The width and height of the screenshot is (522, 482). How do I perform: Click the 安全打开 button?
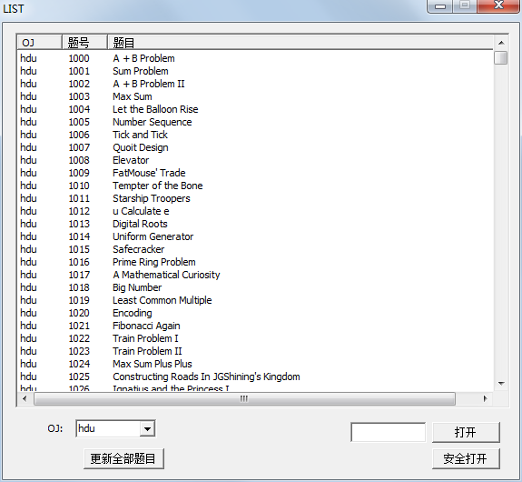(x=466, y=458)
